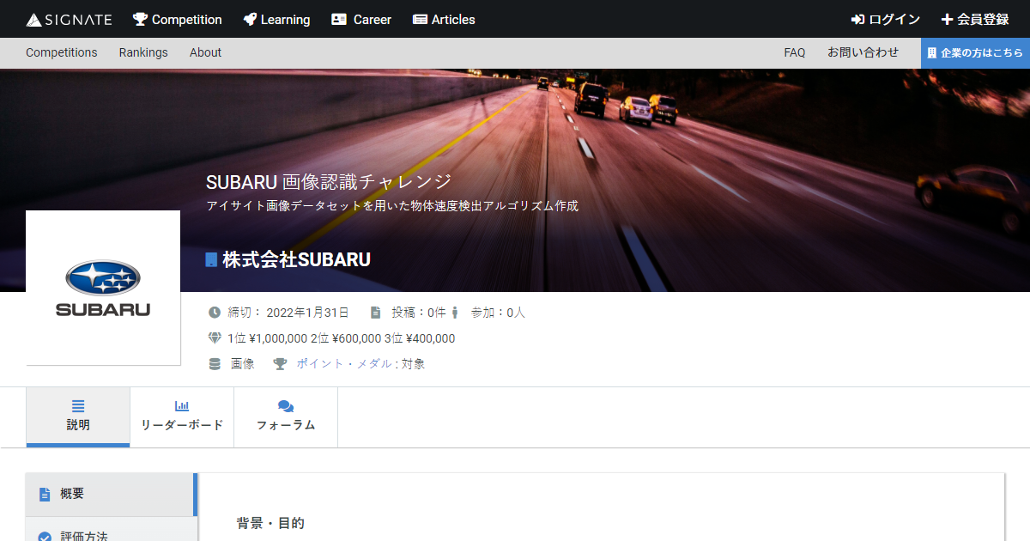Screen dimensions: 1030x541
Task: Go to the Career section
Action: tap(361, 19)
